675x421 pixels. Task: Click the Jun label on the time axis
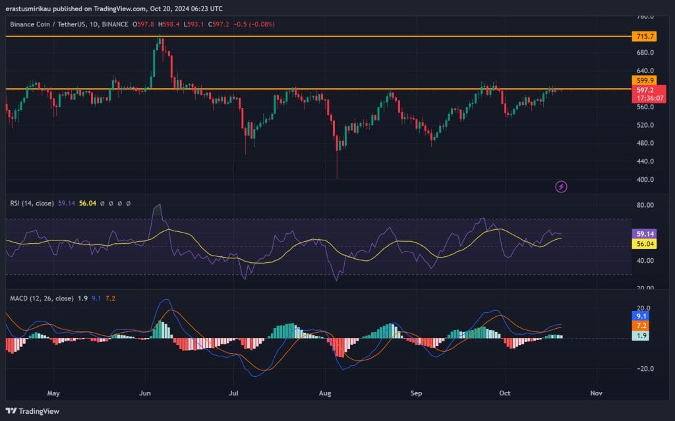click(144, 393)
